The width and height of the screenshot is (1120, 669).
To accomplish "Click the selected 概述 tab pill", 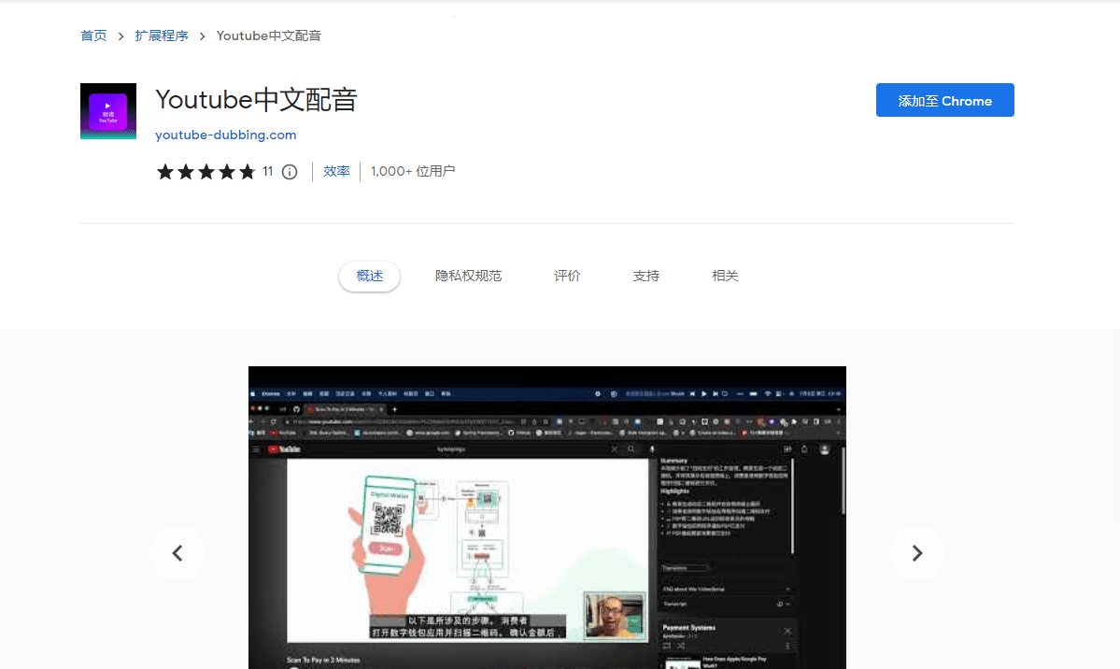I will point(369,276).
